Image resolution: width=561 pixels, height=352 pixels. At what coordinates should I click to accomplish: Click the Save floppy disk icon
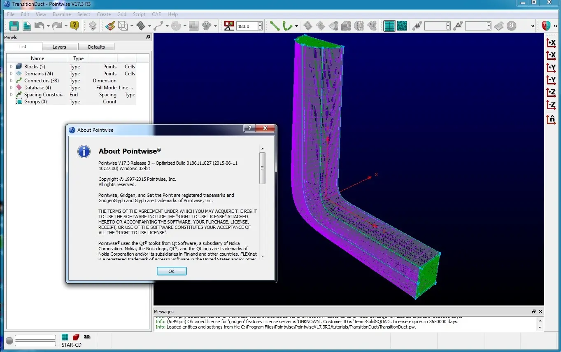click(x=14, y=26)
